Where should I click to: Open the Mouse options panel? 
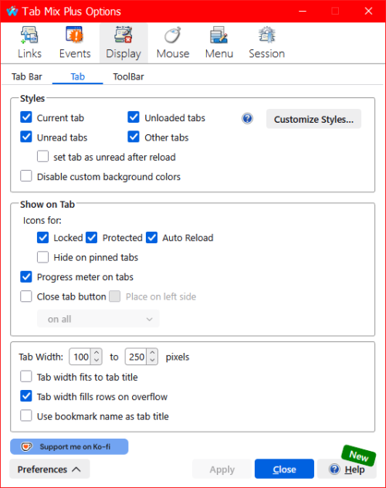tap(173, 43)
